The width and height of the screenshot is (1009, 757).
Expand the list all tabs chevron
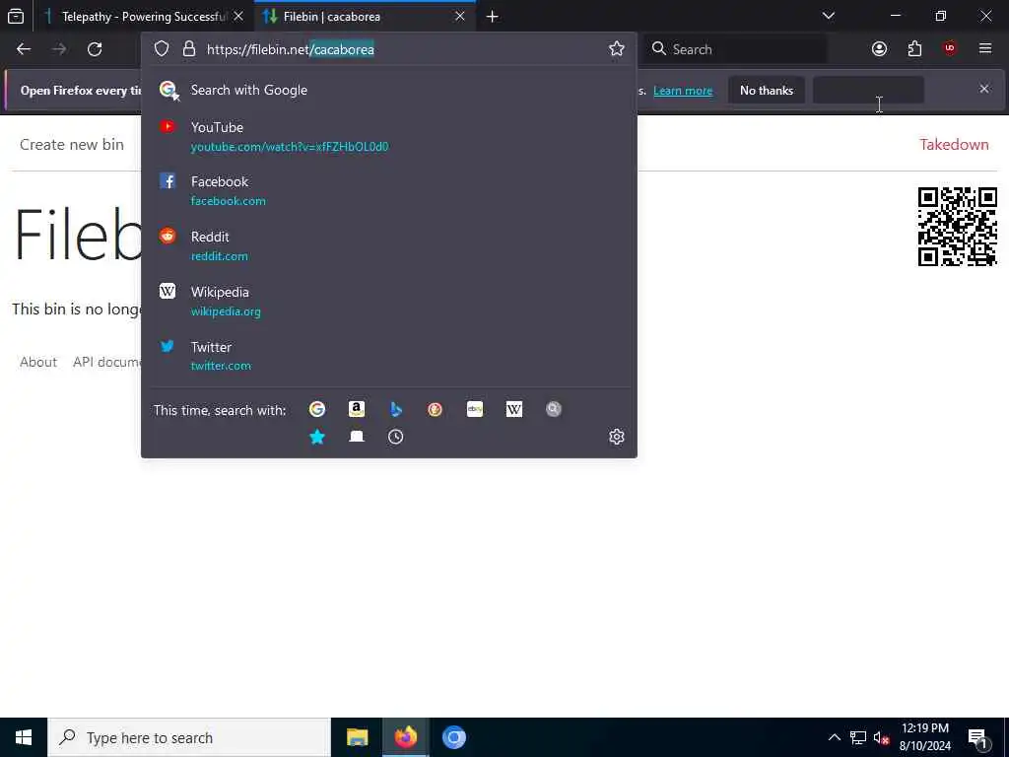coord(829,16)
